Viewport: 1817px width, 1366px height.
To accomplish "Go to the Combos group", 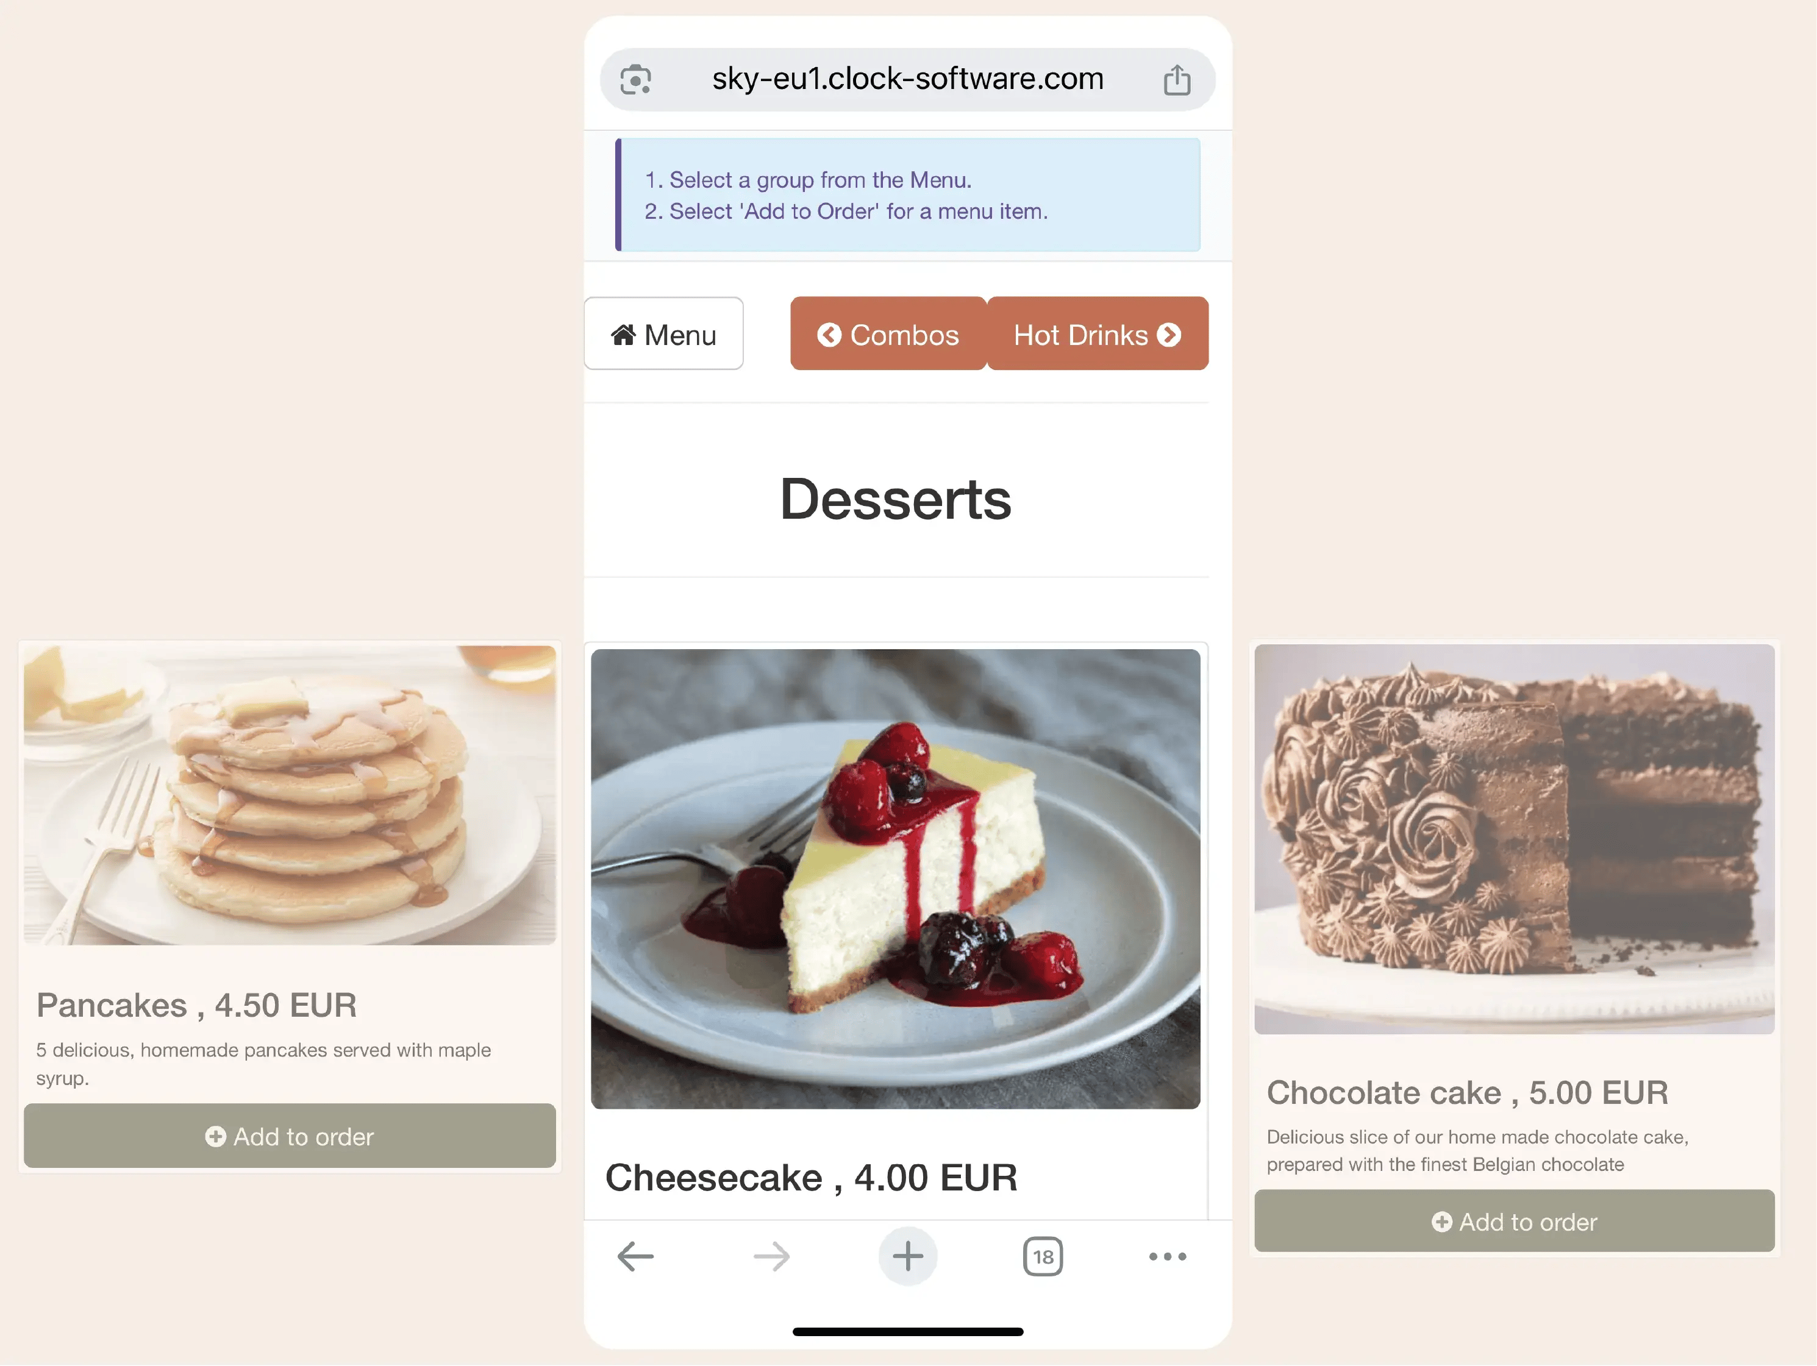I will click(x=888, y=333).
